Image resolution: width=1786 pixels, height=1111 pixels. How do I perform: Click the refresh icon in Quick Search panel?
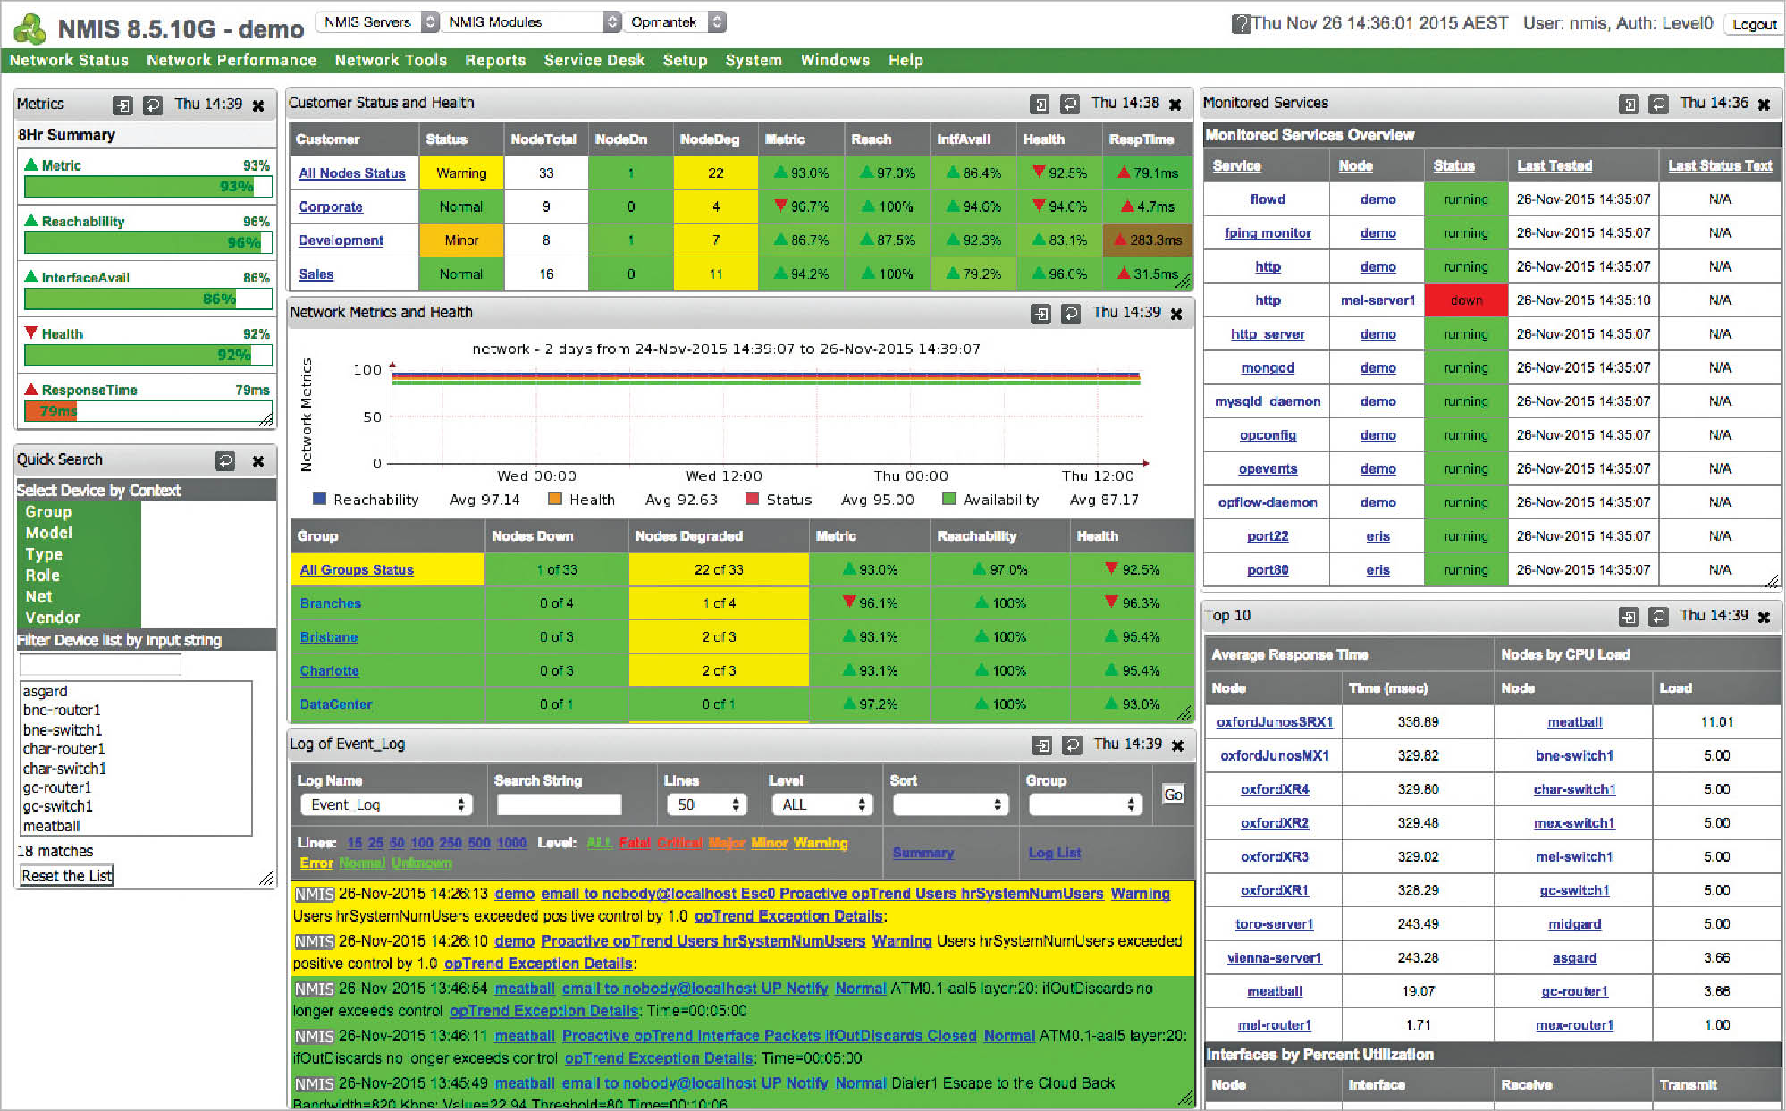click(225, 461)
